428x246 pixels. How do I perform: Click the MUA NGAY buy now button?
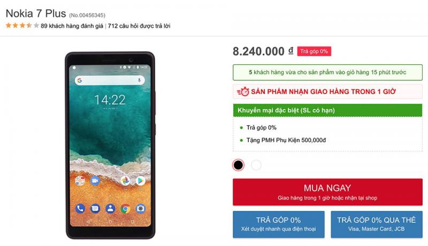[327, 192]
